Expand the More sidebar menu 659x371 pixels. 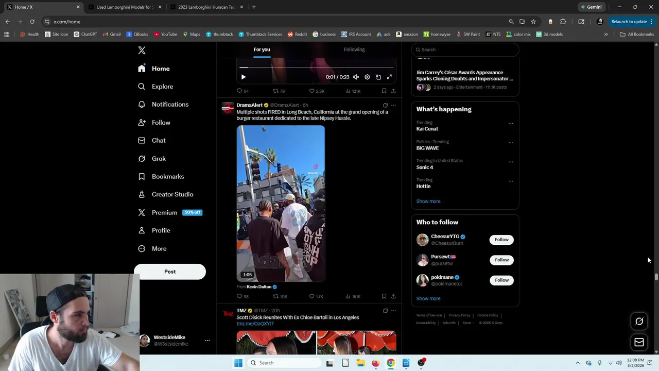152,248
